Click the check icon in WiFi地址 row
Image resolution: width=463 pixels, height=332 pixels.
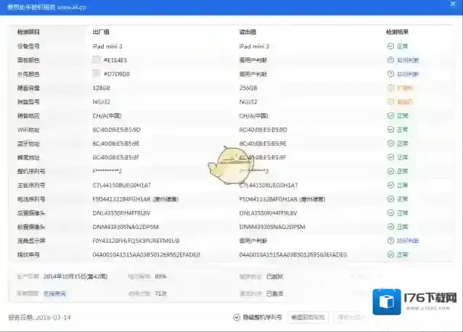pos(390,130)
